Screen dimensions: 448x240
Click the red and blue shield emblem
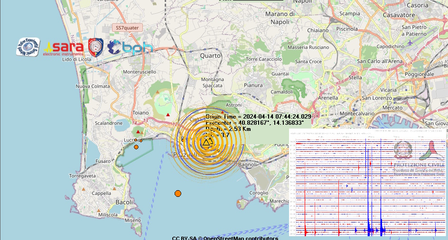[96, 47]
